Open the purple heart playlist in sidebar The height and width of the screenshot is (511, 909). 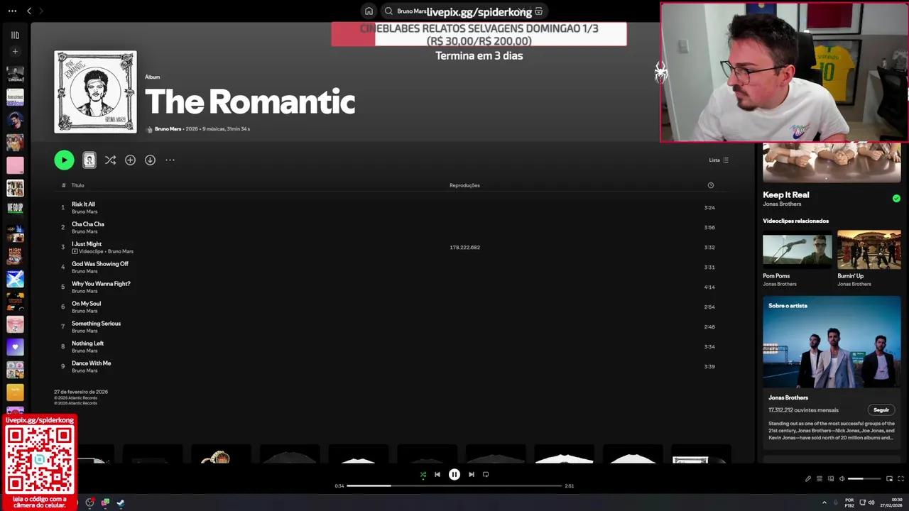click(x=15, y=347)
